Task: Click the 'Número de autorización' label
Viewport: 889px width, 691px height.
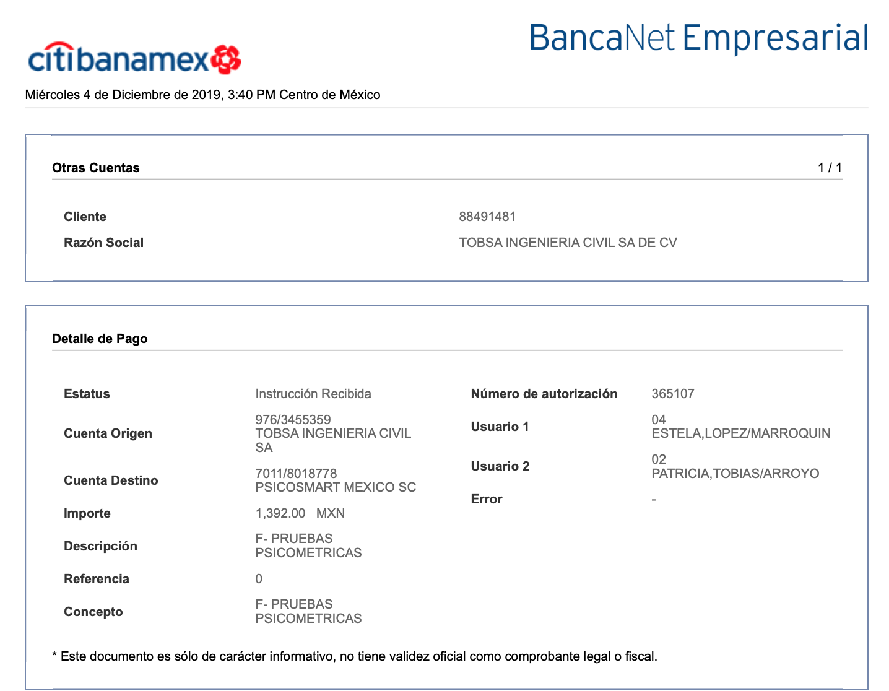Action: tap(544, 394)
